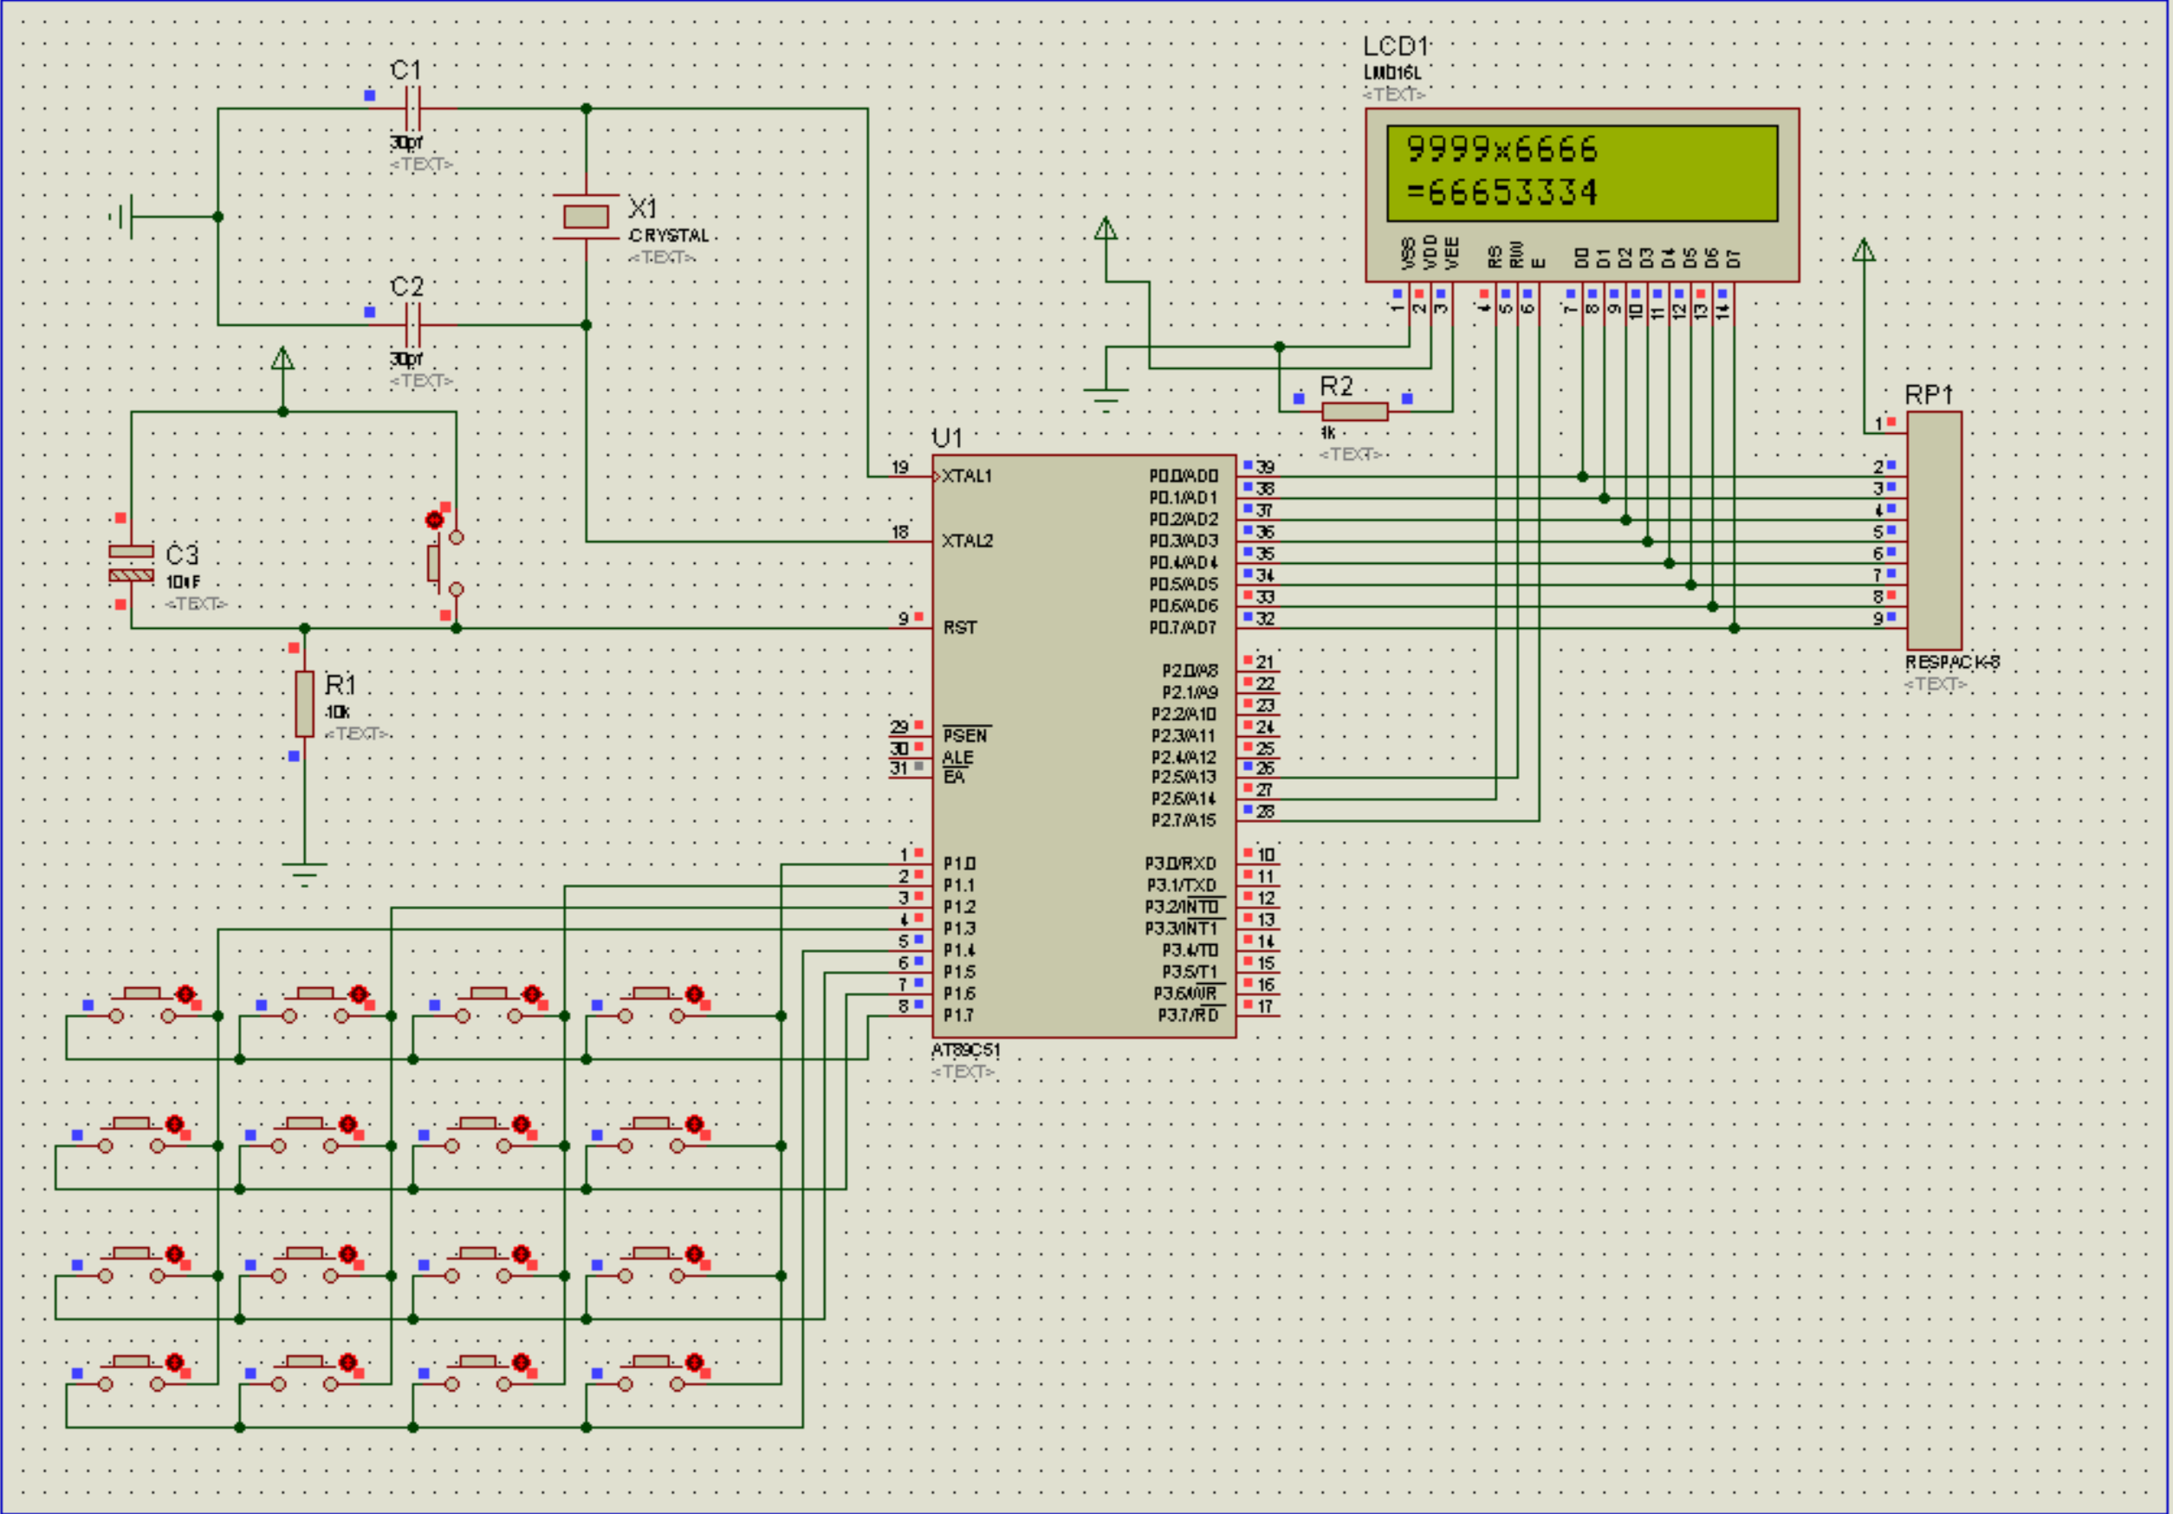
Task: Select the R2 1k resistor
Action: (x=1354, y=411)
